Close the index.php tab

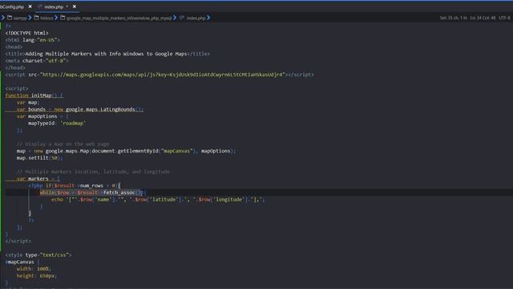[x=75, y=6]
